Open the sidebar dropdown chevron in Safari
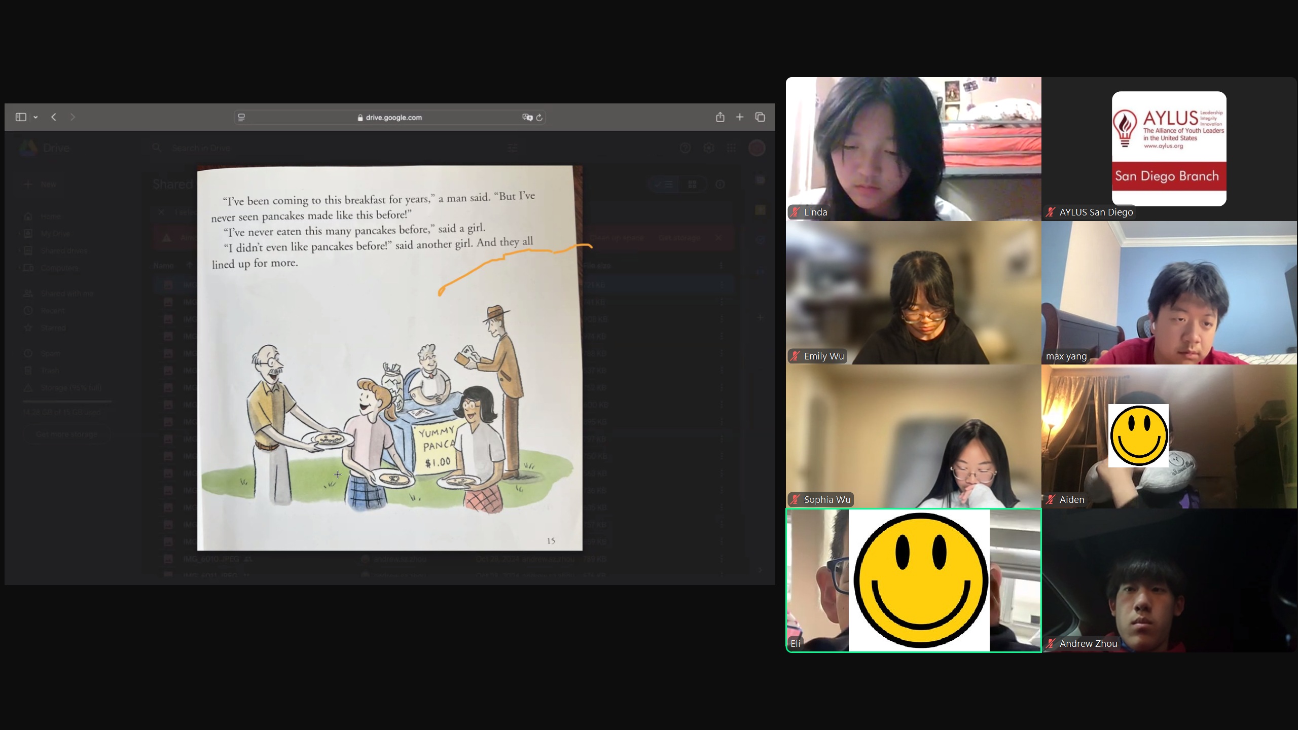The image size is (1298, 730). pyautogui.click(x=35, y=117)
